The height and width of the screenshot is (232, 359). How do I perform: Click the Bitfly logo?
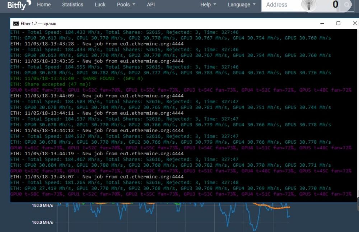(x=19, y=5)
